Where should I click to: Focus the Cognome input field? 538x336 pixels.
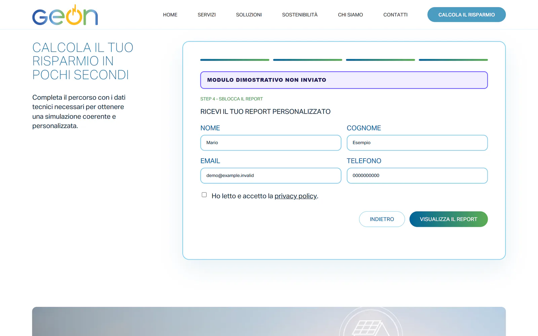417,143
